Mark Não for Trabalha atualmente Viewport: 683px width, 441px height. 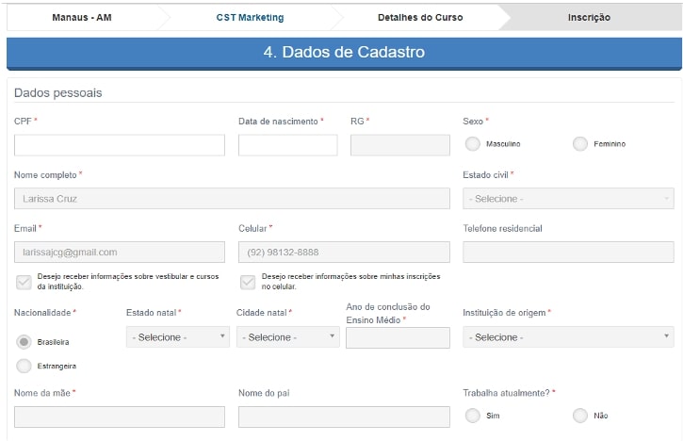click(579, 416)
